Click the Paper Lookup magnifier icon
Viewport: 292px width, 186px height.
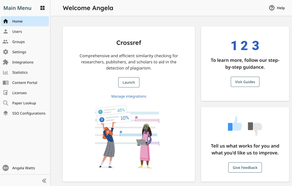[5, 103]
